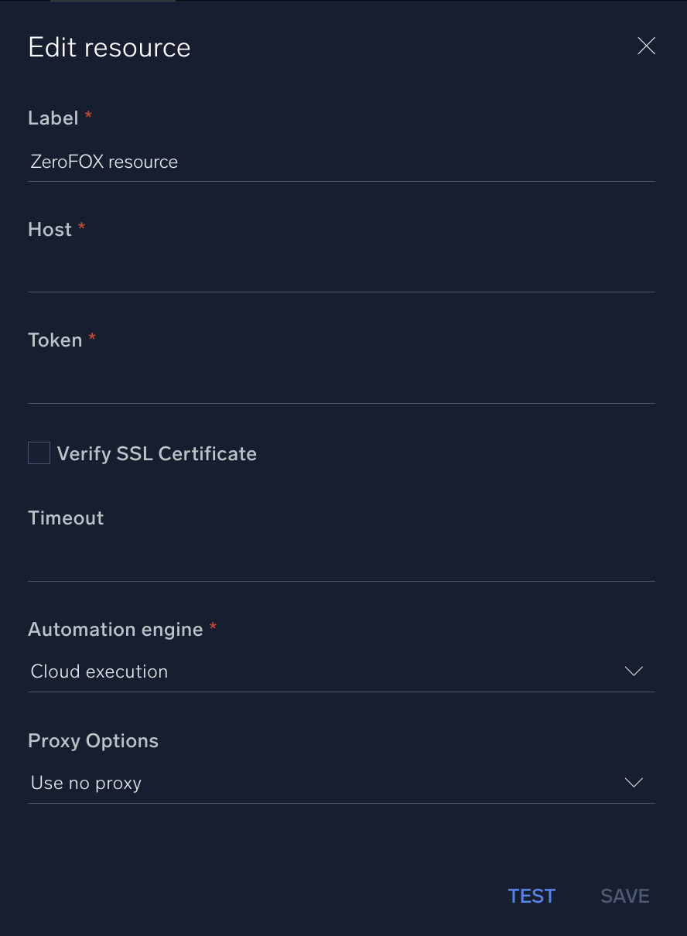Click the SAVE button

624,896
